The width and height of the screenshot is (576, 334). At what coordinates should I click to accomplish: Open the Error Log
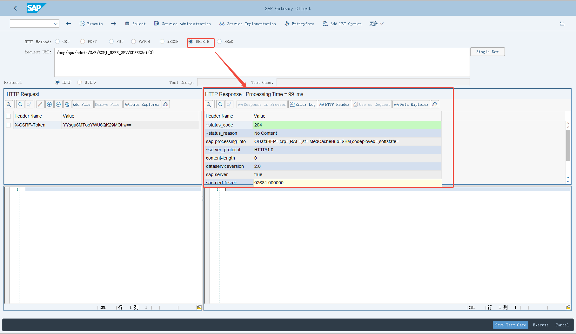303,104
